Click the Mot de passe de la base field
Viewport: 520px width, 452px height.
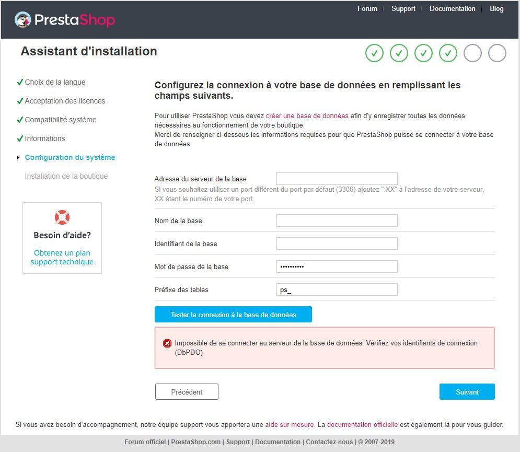tap(337, 266)
